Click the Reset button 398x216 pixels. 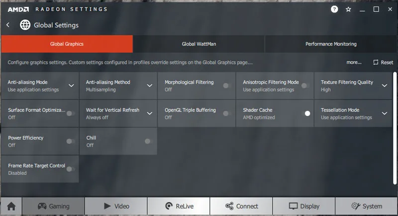(x=383, y=62)
